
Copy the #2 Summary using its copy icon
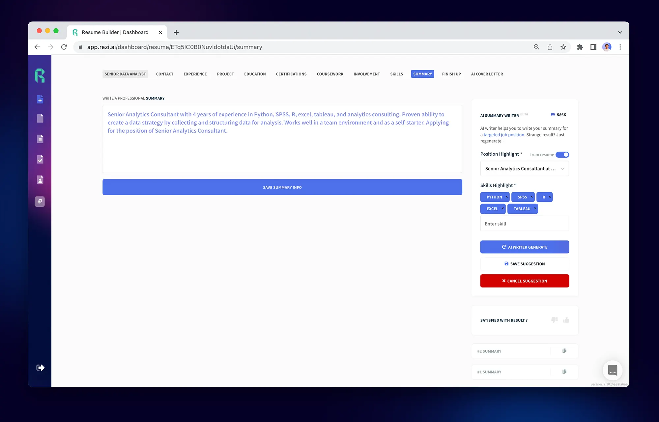(564, 351)
